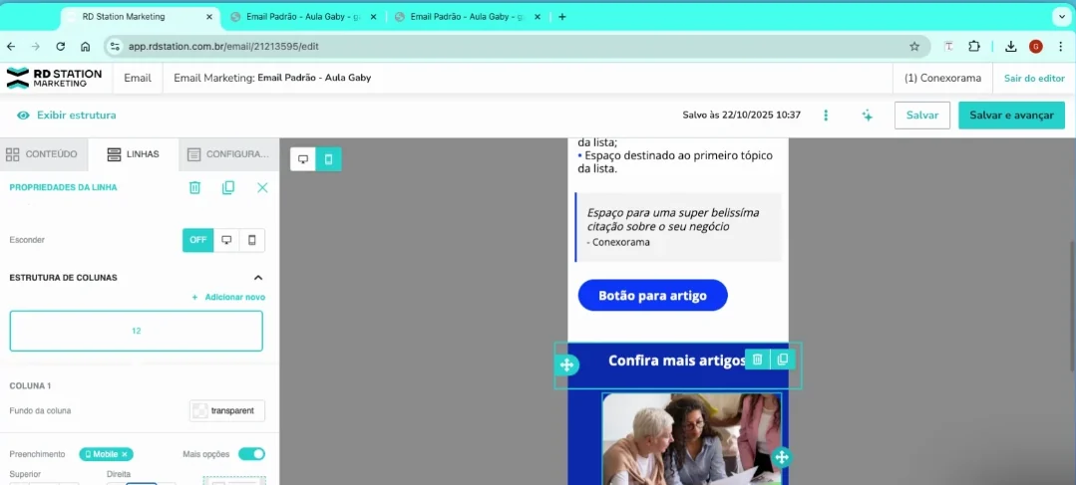Bookmark this page with the star

click(x=914, y=47)
